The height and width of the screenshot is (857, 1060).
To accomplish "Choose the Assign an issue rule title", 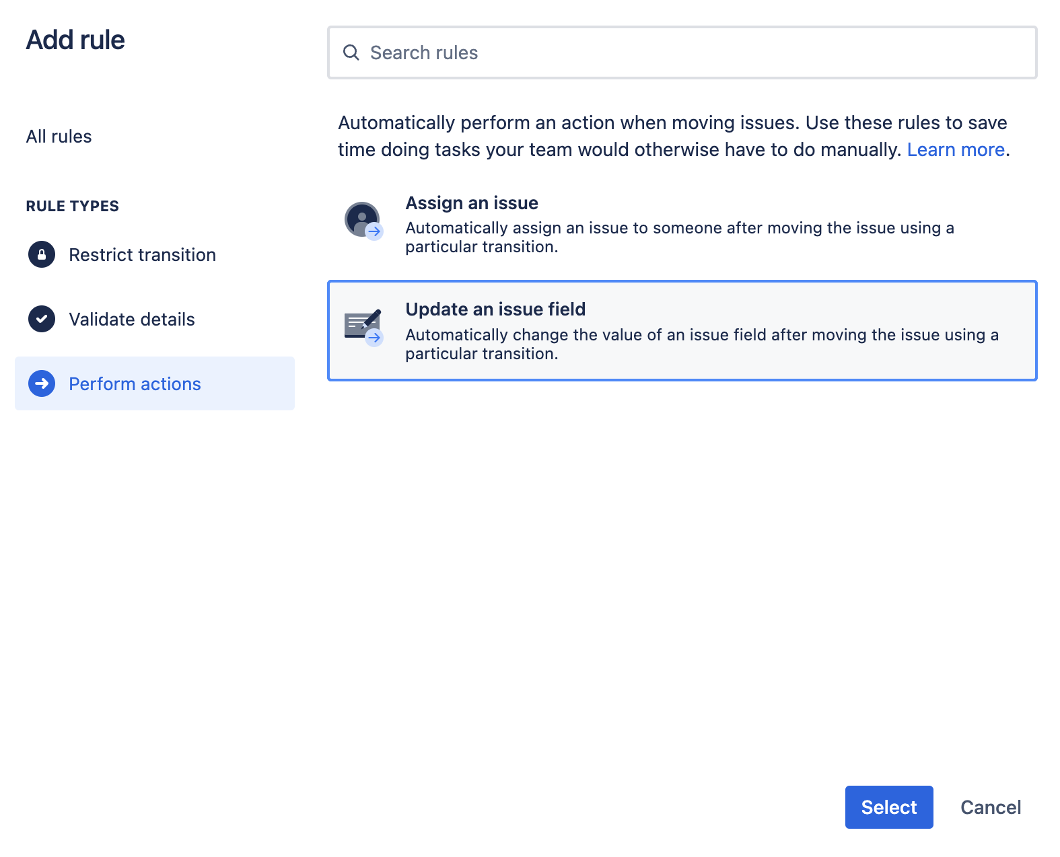I will [x=472, y=203].
